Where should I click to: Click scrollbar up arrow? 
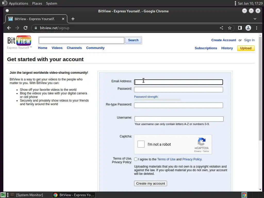[260, 35]
